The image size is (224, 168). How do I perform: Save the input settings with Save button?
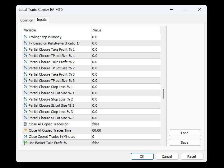point(185,142)
